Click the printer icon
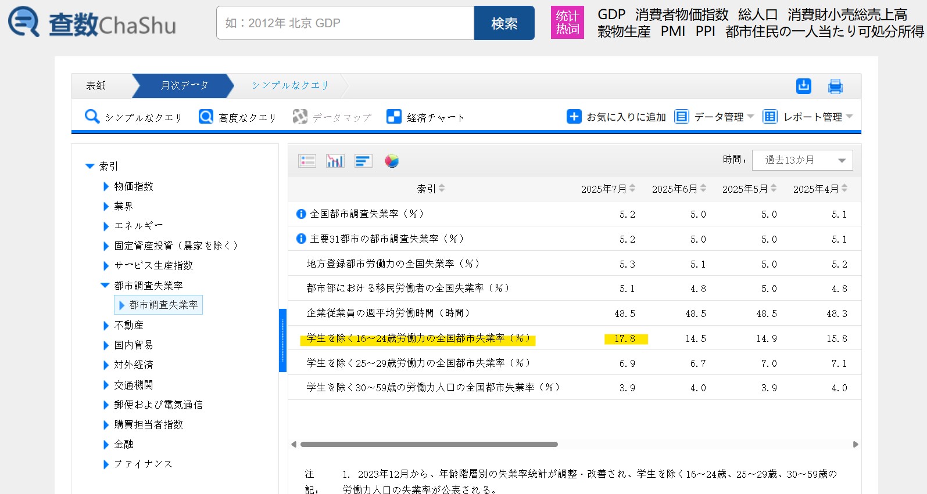 tap(835, 86)
